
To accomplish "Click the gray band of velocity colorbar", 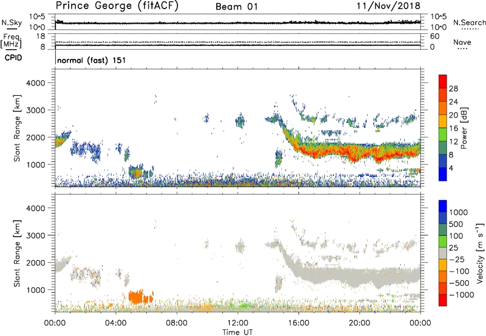I will click(443, 253).
